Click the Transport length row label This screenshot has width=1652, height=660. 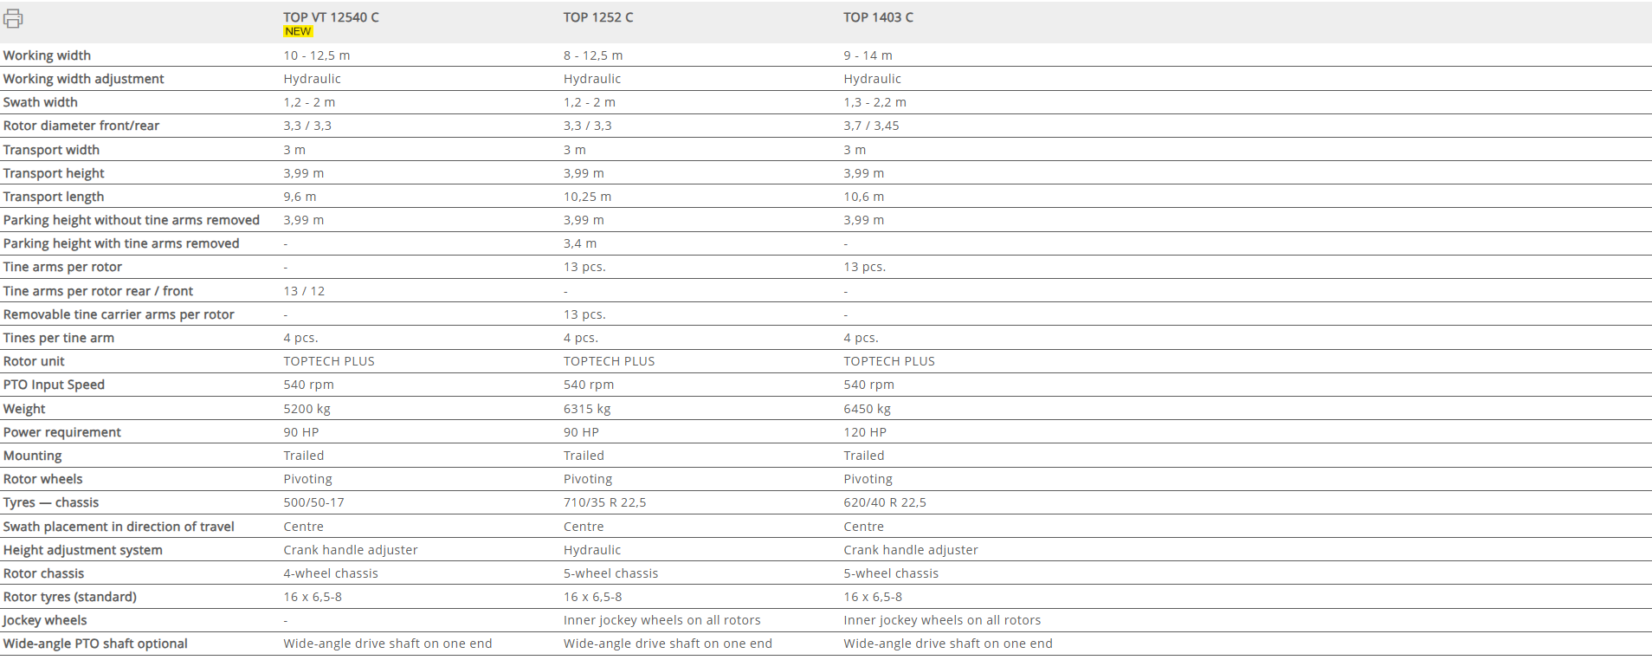click(x=54, y=197)
